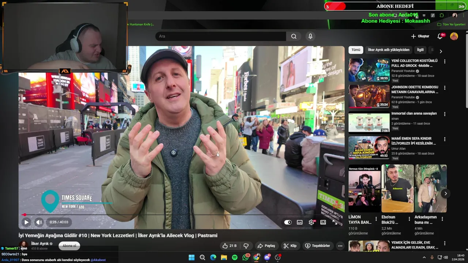Open system volume speaker tray icon
This screenshot has height=263, width=468.
(x=446, y=258)
